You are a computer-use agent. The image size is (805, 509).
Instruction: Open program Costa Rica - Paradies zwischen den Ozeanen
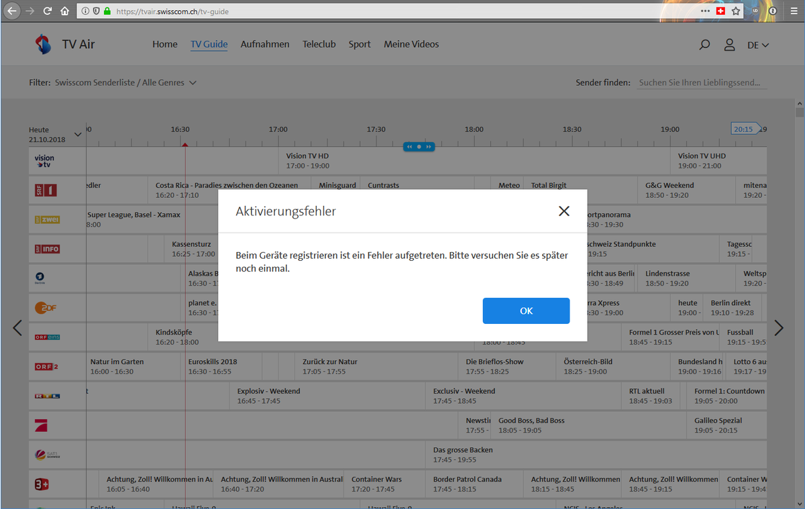coord(231,190)
